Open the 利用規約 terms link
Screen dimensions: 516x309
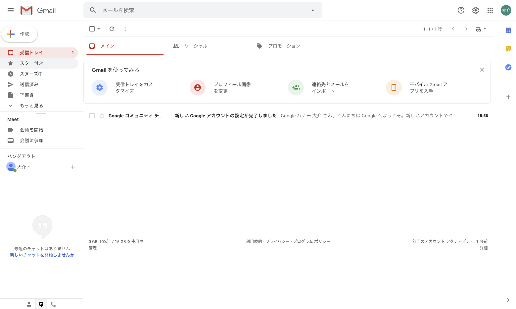coord(254,241)
